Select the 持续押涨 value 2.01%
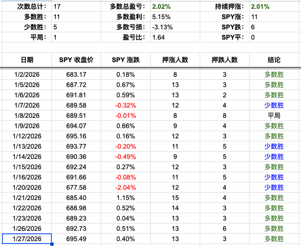The image size is (301, 246). tap(274, 6)
